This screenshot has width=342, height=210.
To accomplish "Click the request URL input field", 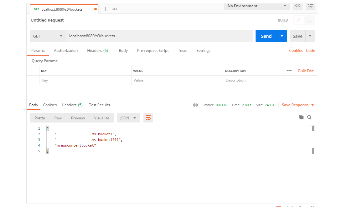I will [x=160, y=36].
